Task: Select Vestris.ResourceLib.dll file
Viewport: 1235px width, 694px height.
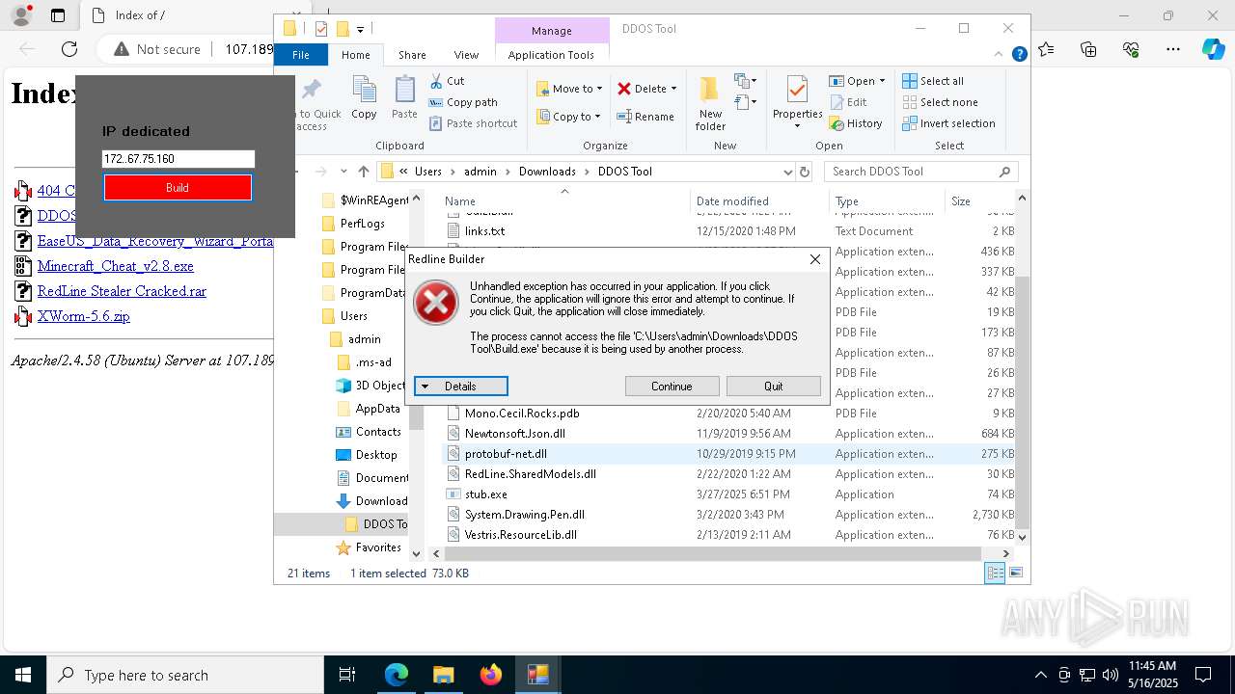Action: [520, 535]
